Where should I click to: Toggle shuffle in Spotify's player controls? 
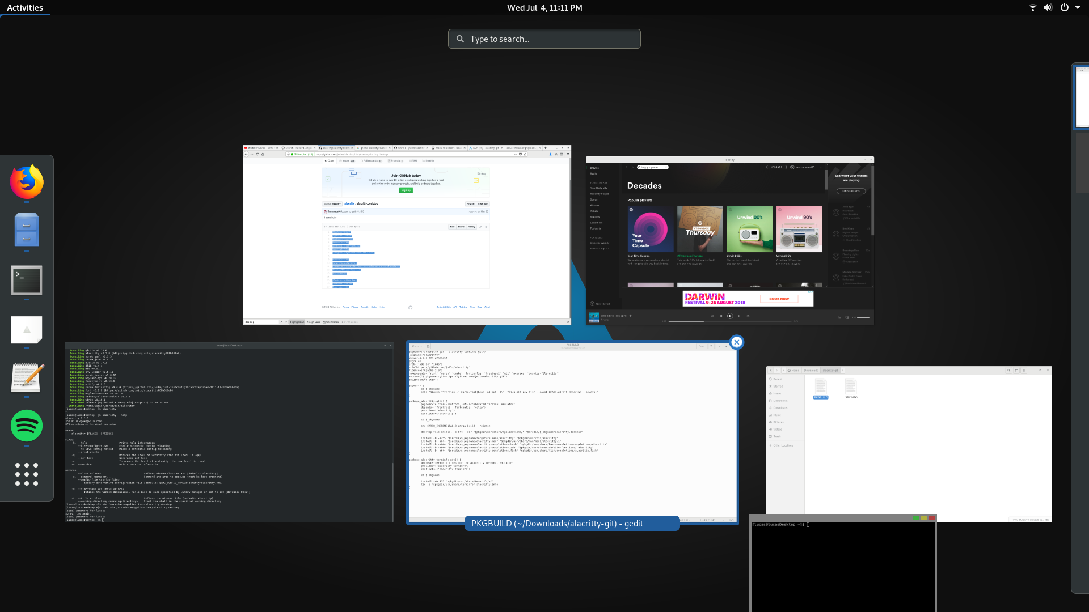point(712,316)
